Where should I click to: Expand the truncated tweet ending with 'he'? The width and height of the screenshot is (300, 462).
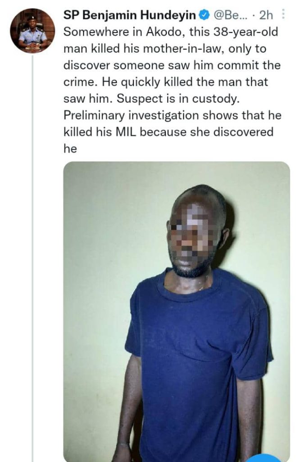[x=70, y=149]
